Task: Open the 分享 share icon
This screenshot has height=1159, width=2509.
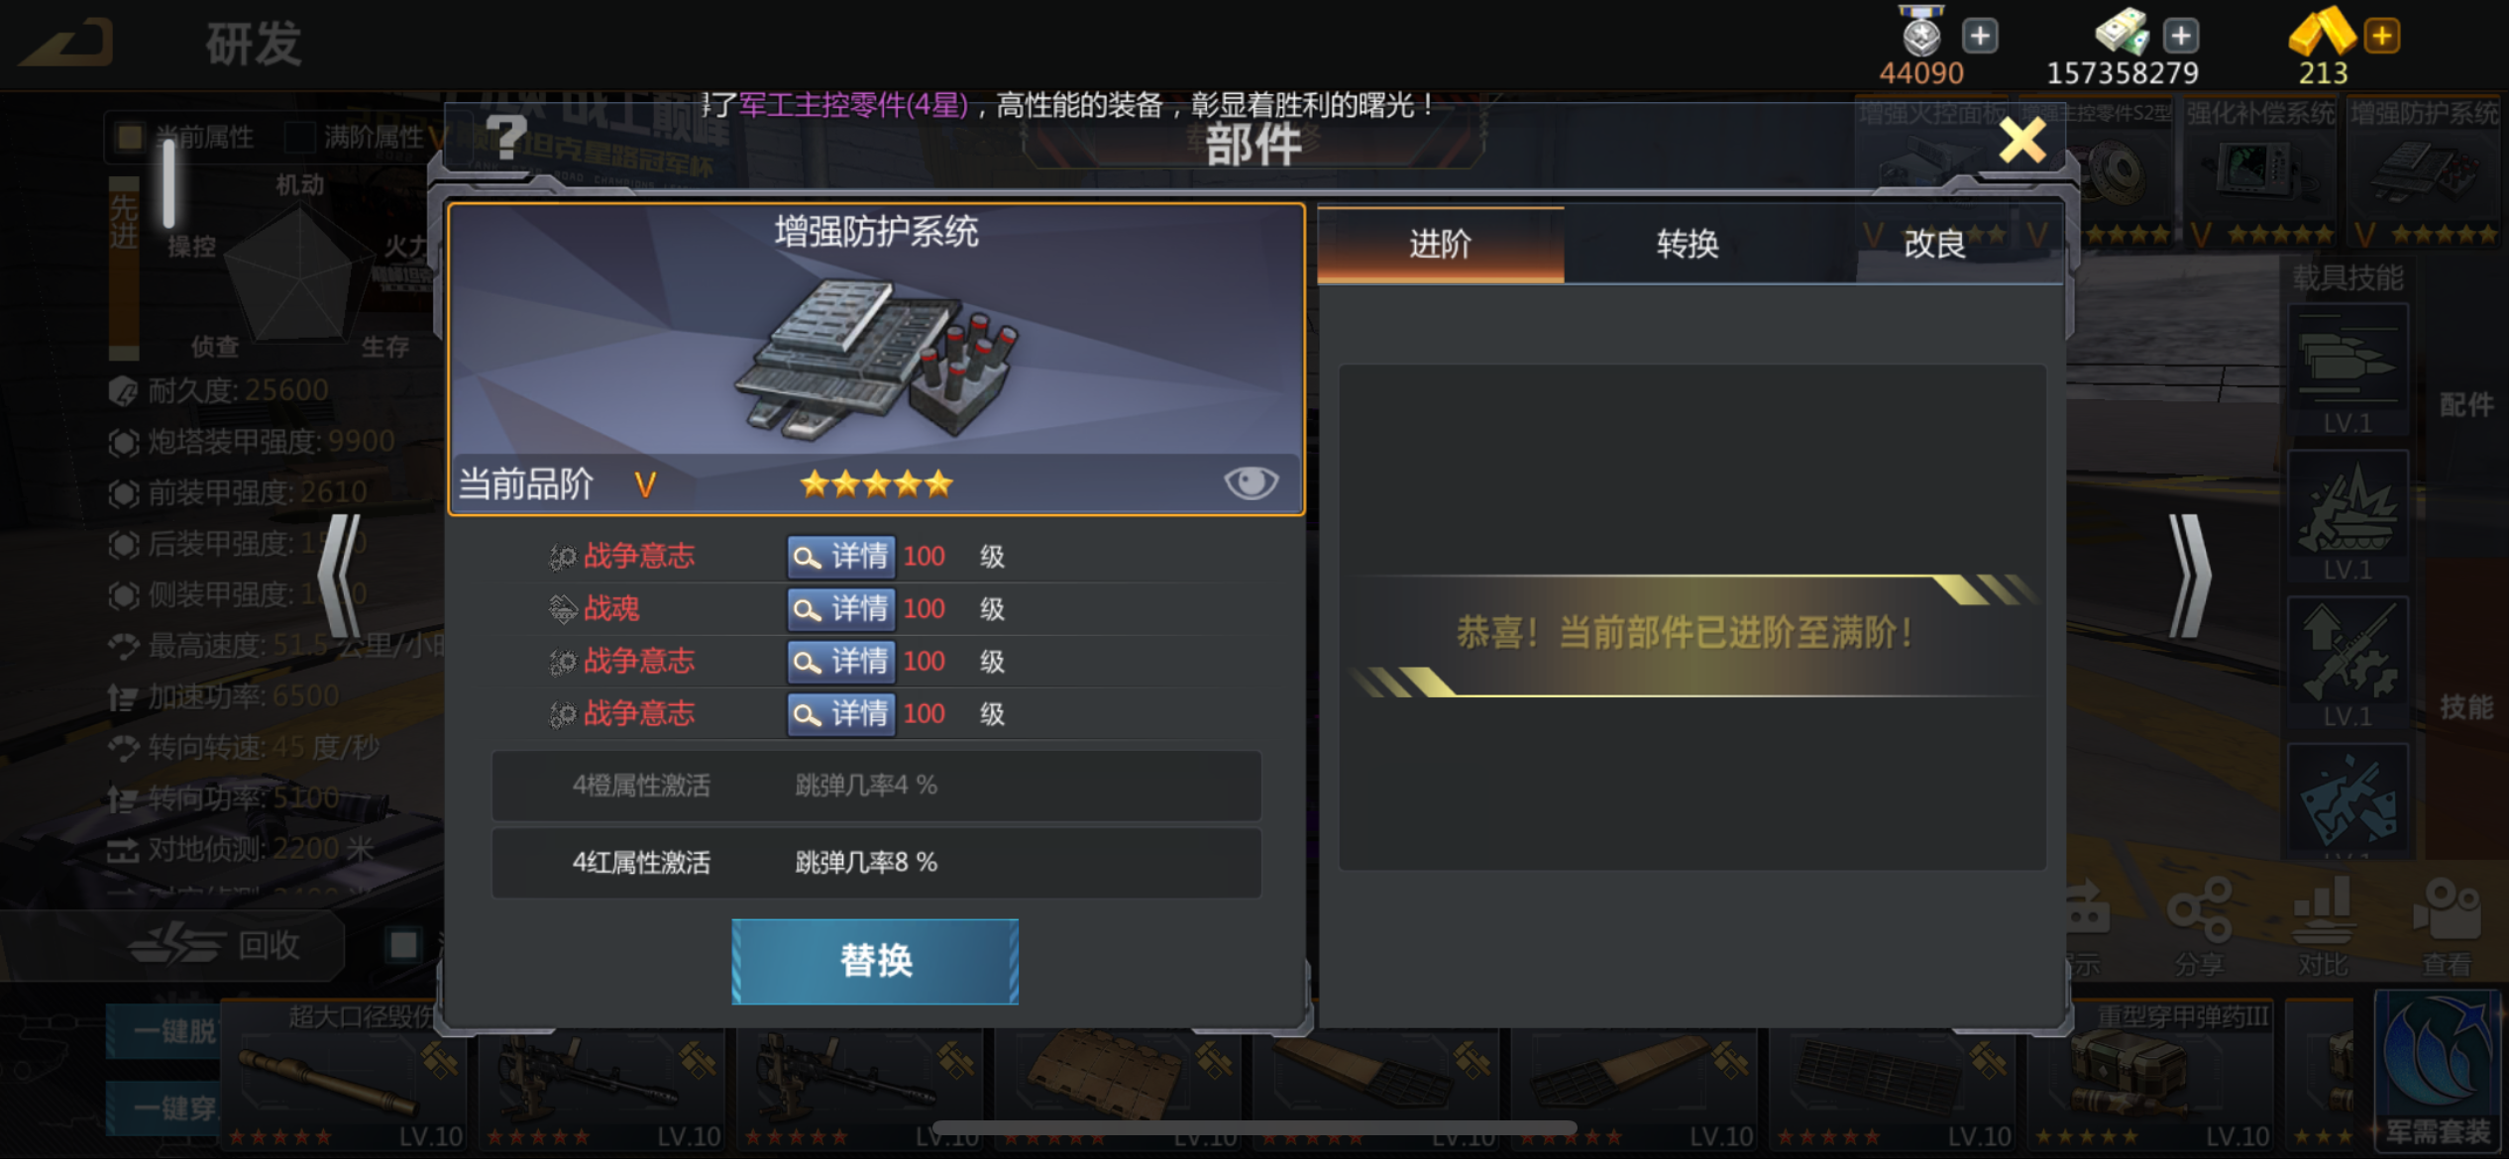Action: pos(2199,927)
